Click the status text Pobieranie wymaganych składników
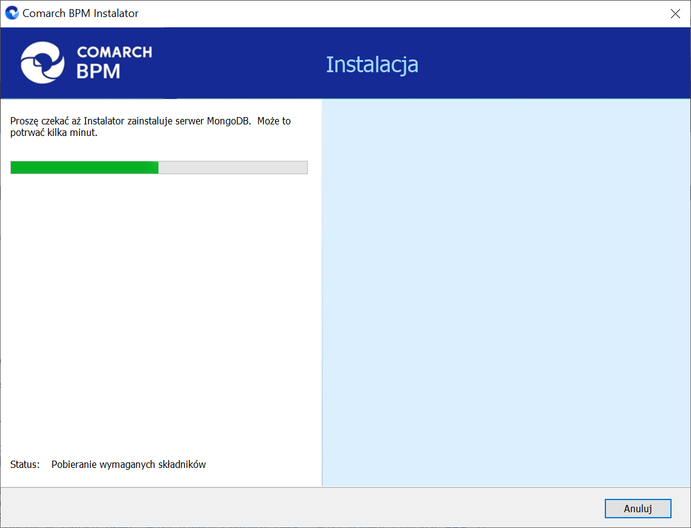This screenshot has width=691, height=528. coord(129,465)
